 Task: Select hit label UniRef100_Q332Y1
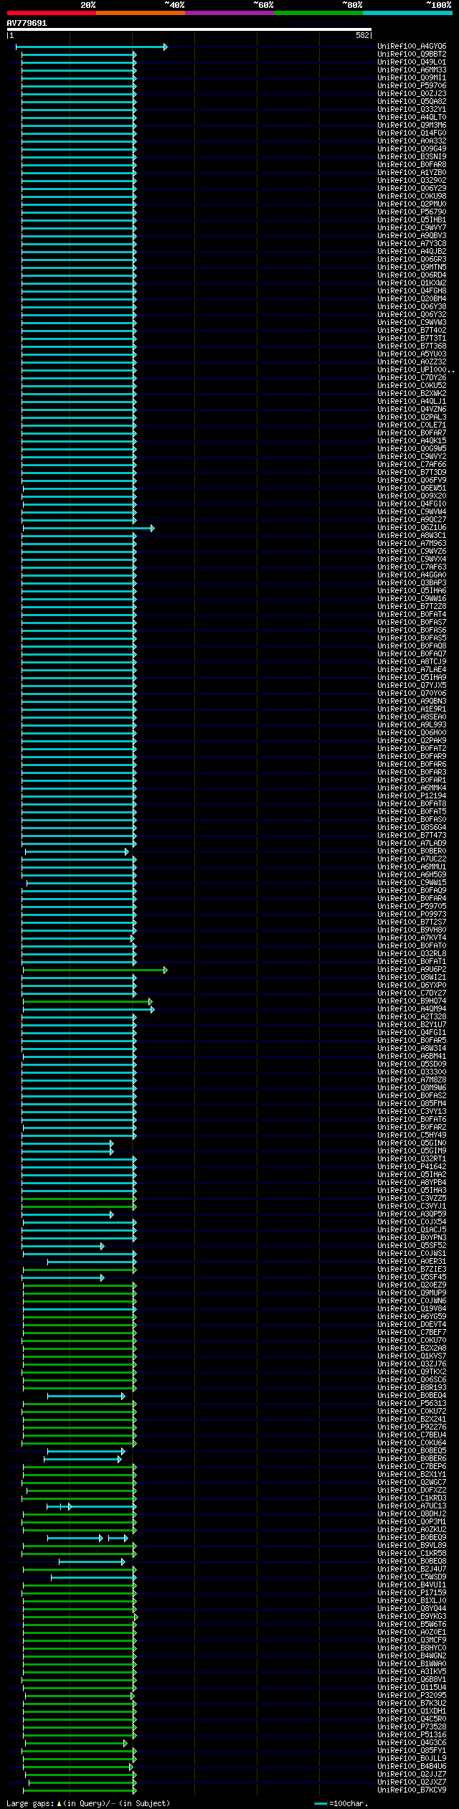[412, 110]
